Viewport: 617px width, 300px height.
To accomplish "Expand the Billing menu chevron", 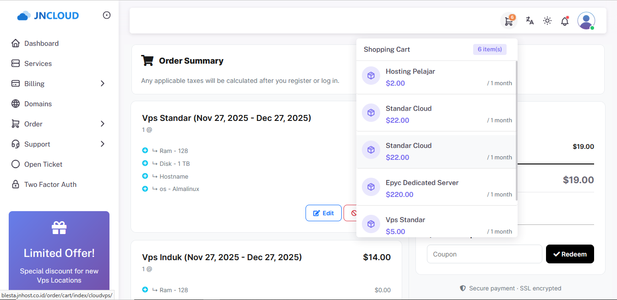I will [x=103, y=84].
